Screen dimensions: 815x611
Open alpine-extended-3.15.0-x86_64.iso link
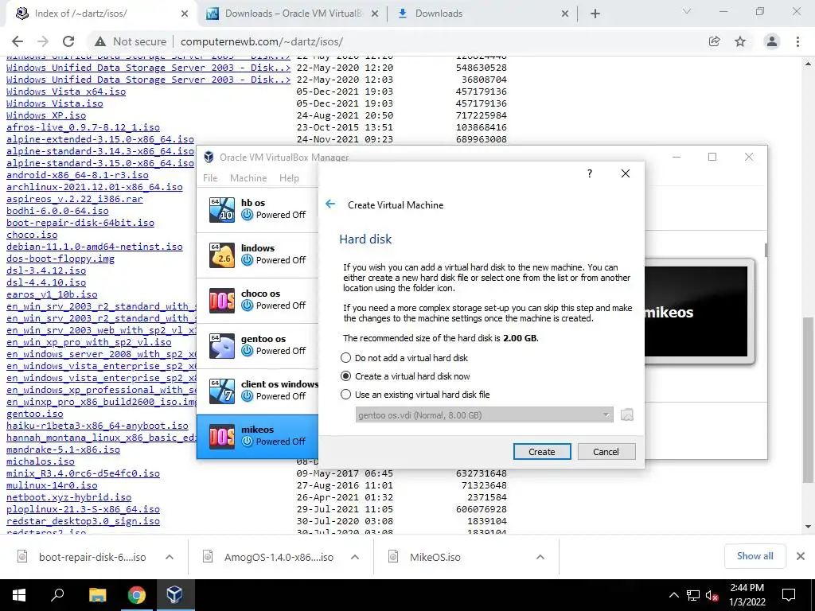pyautogui.click(x=100, y=139)
